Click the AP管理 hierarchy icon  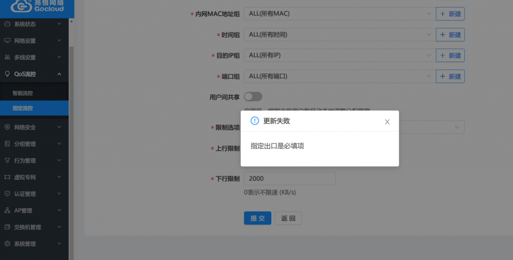[x=7, y=210]
